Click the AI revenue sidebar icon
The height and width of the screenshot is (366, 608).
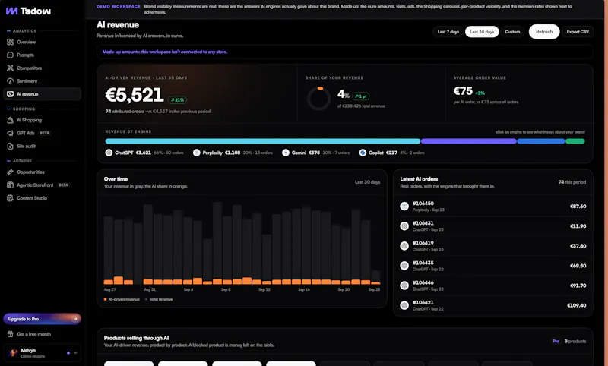point(10,94)
